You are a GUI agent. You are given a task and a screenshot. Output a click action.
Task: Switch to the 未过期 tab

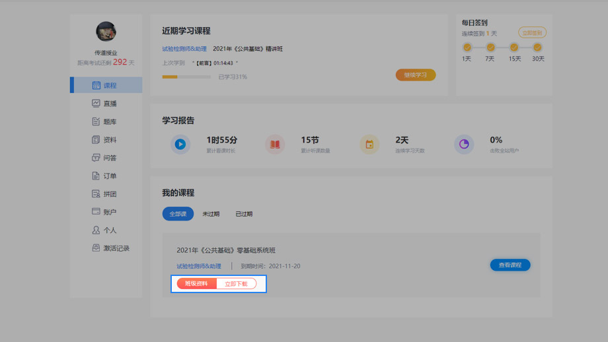[x=211, y=214]
